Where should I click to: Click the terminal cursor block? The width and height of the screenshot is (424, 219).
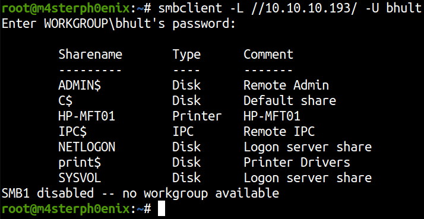click(162, 210)
